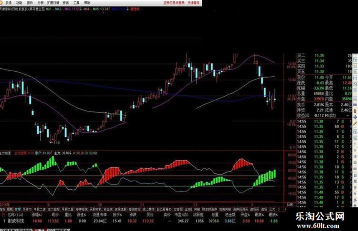Switch to monthly 月 period in right toolbar
Viewport: 358px width, 231px height.
click(355, 187)
